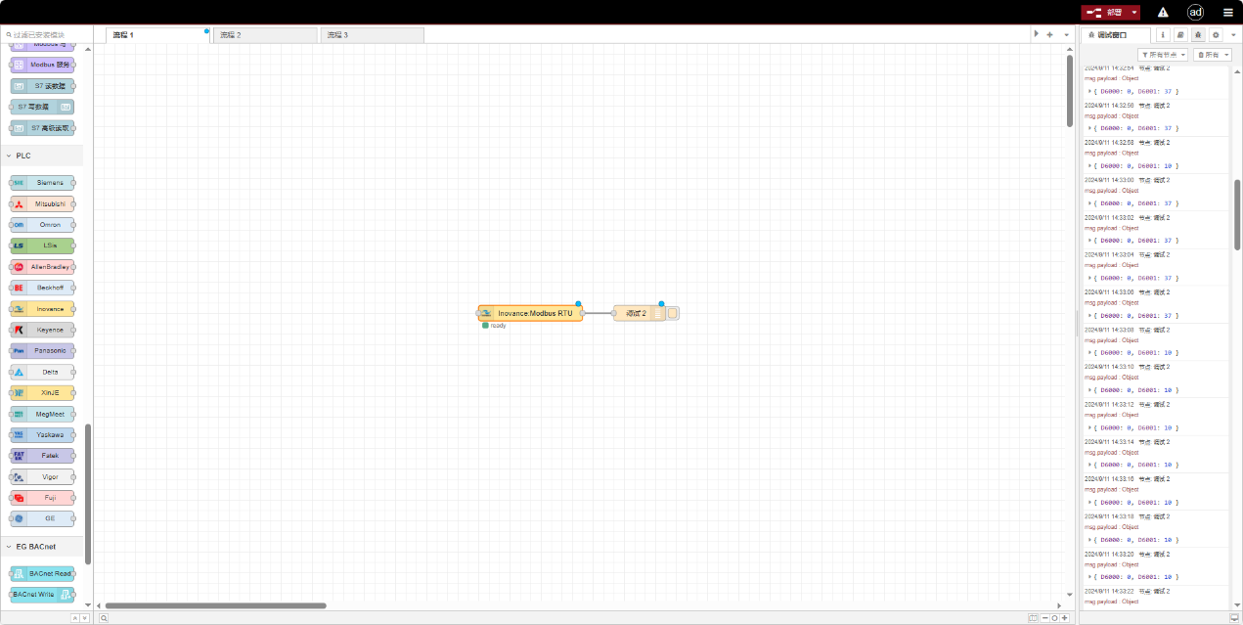Open the 所有节点 filter dropdown
The width and height of the screenshot is (1243, 625).
click(1163, 55)
